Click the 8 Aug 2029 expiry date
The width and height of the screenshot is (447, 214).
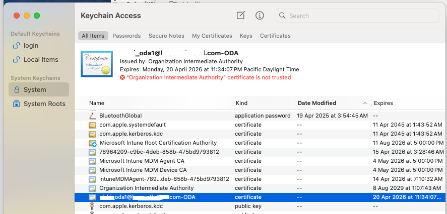[407, 188]
